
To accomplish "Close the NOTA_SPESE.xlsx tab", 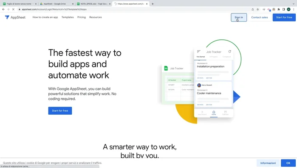I will tap(110, 4).
